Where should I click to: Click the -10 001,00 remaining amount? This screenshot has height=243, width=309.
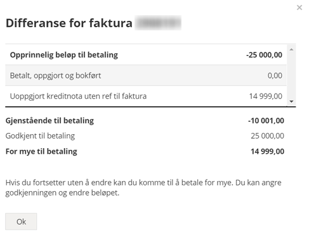[x=266, y=121]
